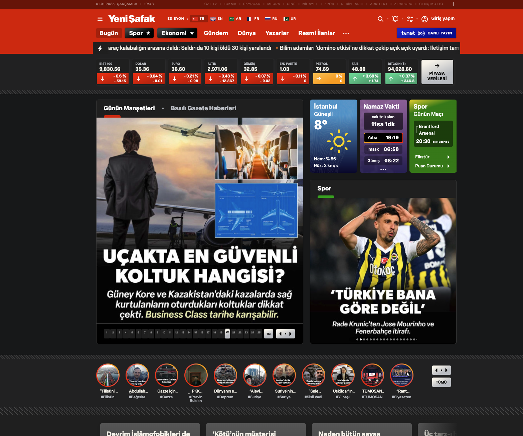Click the notification bell icon
The width and height of the screenshot is (523, 436).
395,19
